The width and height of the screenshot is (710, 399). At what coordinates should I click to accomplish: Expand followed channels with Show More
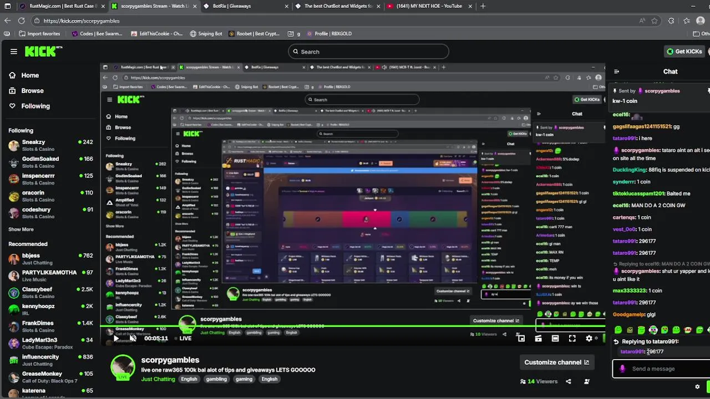pyautogui.click(x=21, y=229)
